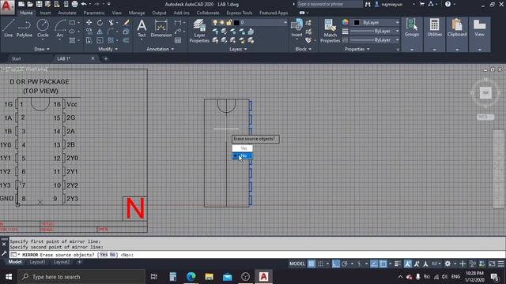Open the Parametric ribbon tab
The height and width of the screenshot is (284, 506).
(x=94, y=13)
